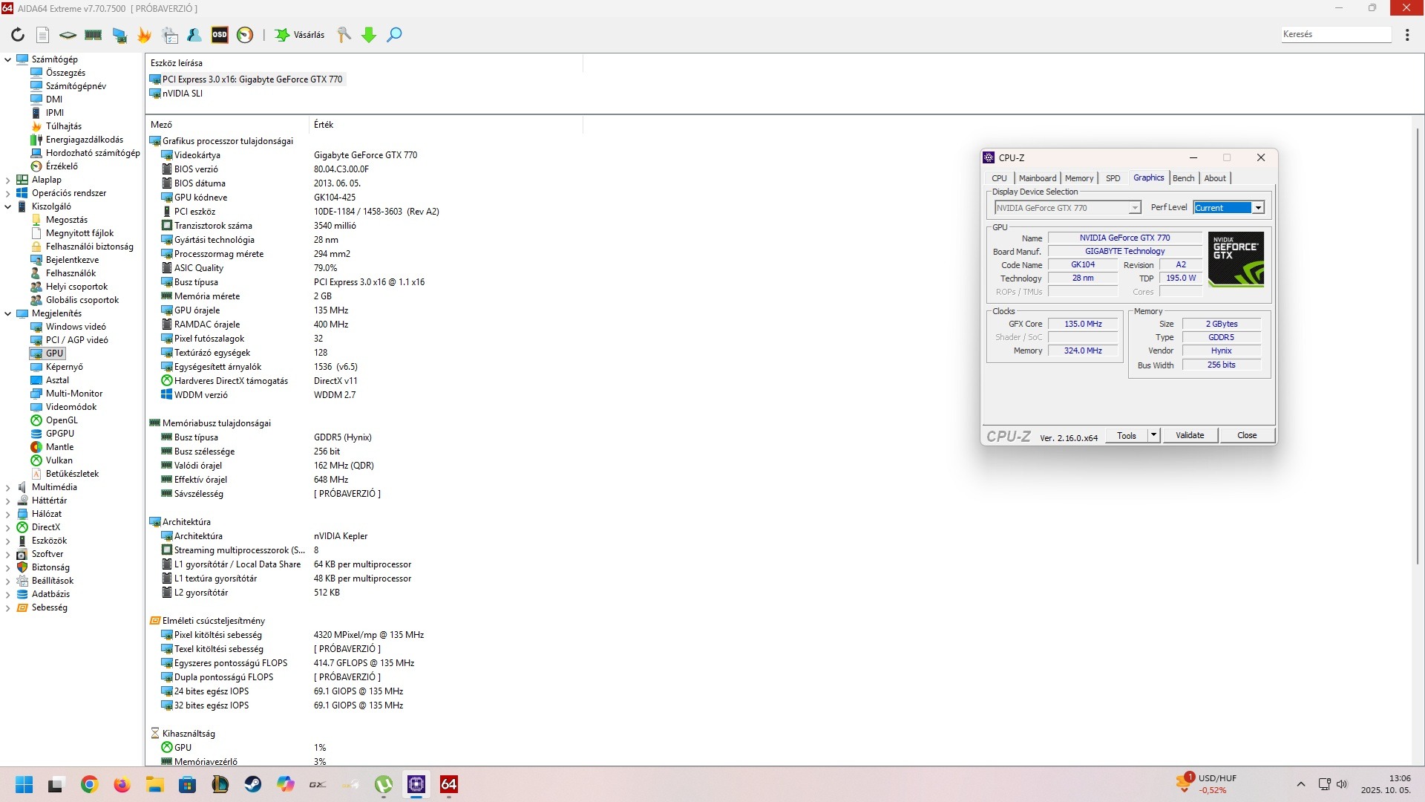The image size is (1425, 802).
Task: Open the OSD panel icon
Action: click(x=220, y=35)
